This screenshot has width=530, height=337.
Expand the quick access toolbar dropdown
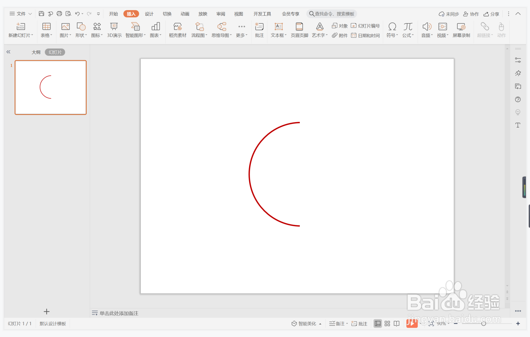98,14
